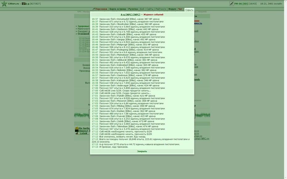Click the log line 'Закончен бой с Vargop [Elite]'
Screen dimensions: 287x179
[x=123, y=39]
